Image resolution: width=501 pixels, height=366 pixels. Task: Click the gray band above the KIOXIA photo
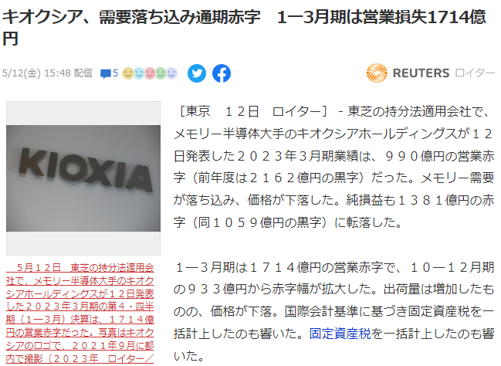tap(83, 114)
